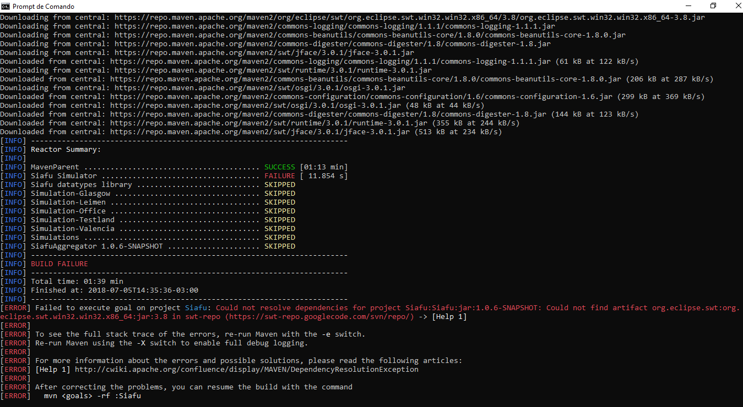Image resolution: width=743 pixels, height=407 pixels.
Task: Click the '[ERROR]' tag beside the mvn command
Action: click(15, 396)
